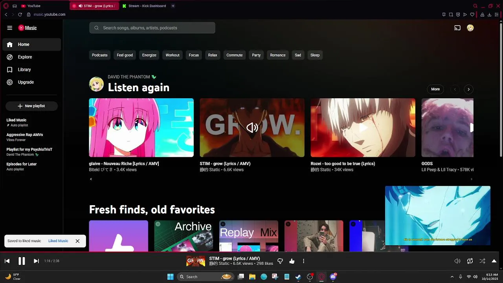This screenshot has height=283, width=503.
Task: Add page to bookmarks with heart icon
Action: pos(472,15)
